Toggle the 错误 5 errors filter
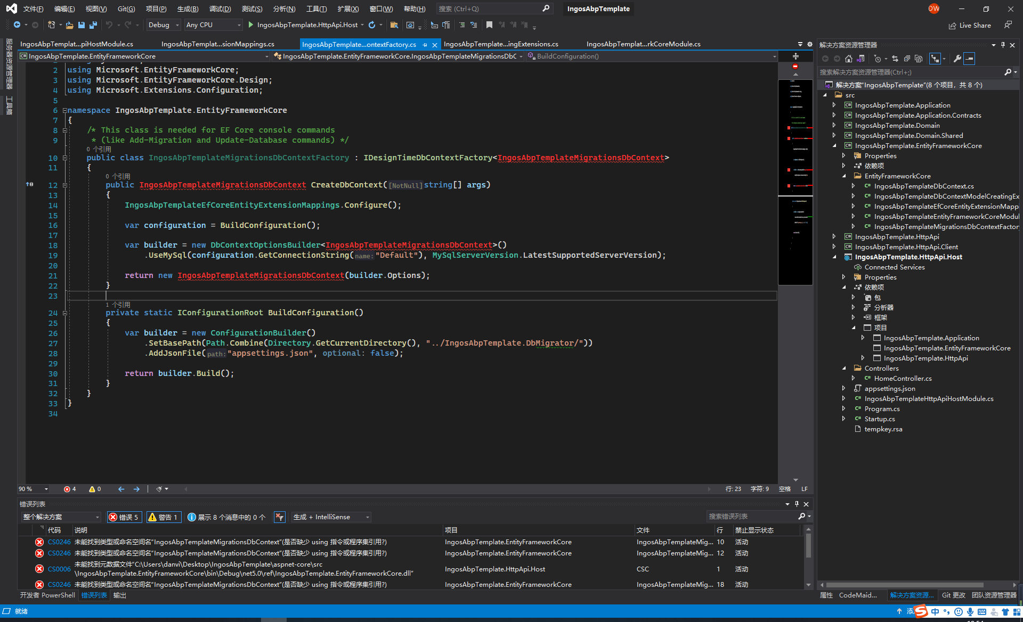 [124, 517]
